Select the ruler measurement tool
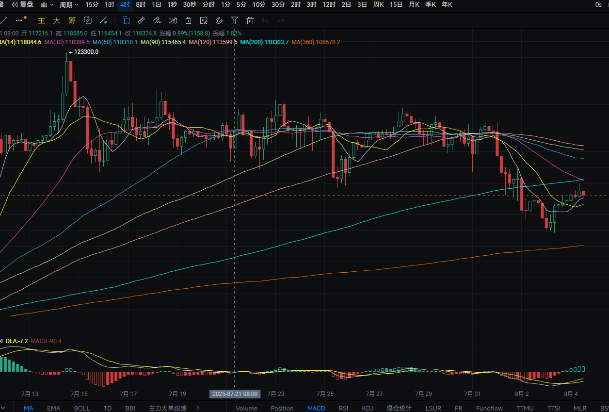This screenshot has height=412, width=609. tap(141, 20)
